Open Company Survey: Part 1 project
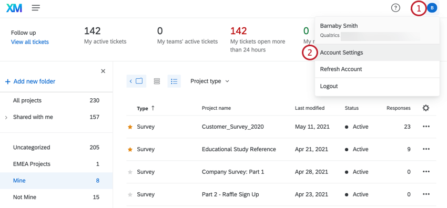 click(233, 172)
